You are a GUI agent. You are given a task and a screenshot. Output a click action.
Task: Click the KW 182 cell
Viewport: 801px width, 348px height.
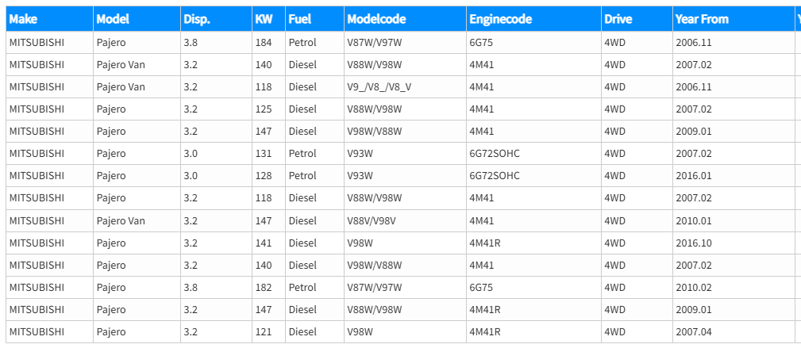coord(268,287)
